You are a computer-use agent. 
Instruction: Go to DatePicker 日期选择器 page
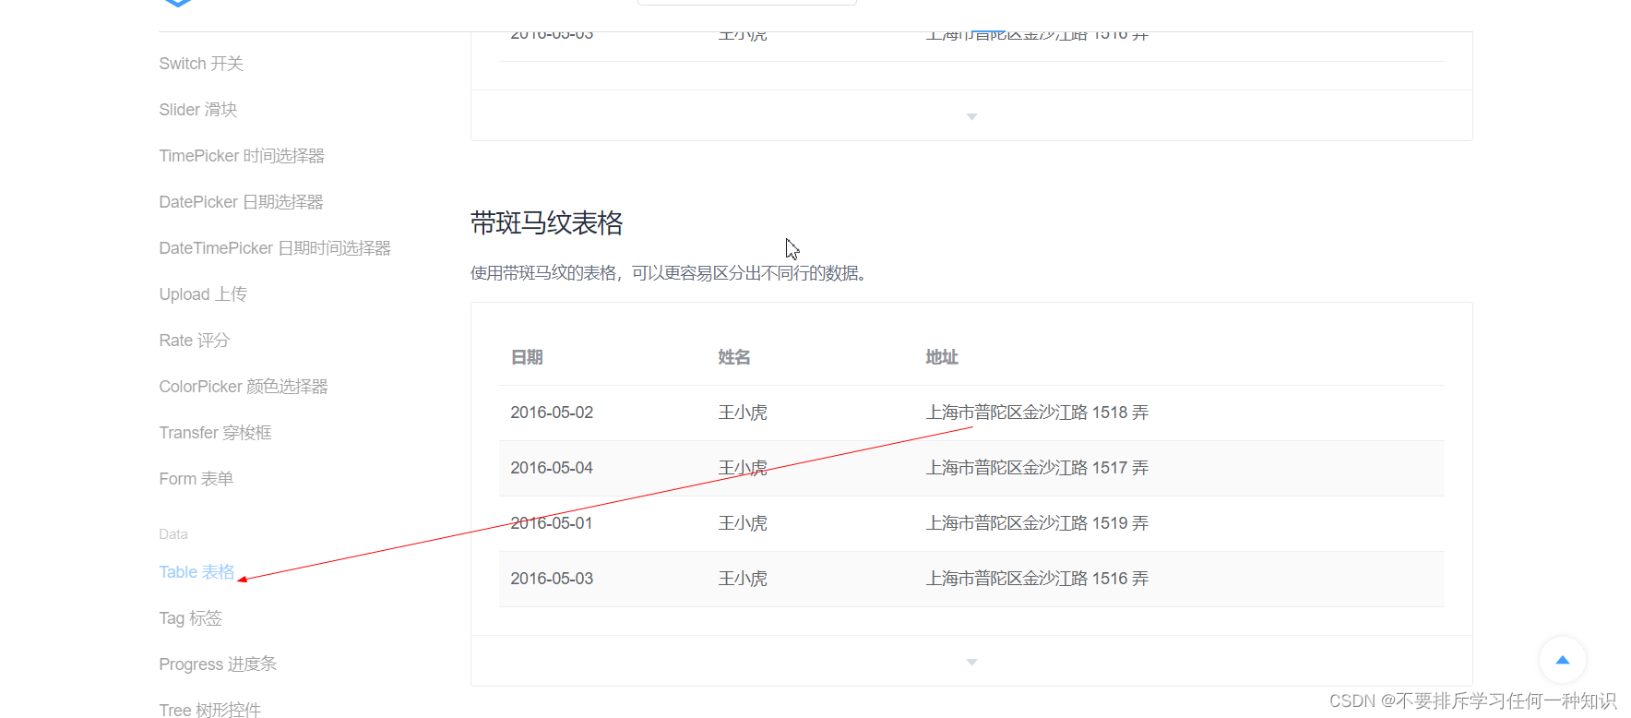pyautogui.click(x=241, y=202)
